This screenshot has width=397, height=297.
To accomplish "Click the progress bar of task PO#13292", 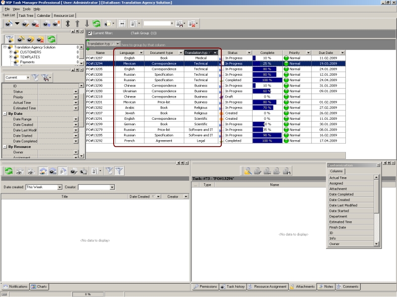I will click(x=267, y=141).
